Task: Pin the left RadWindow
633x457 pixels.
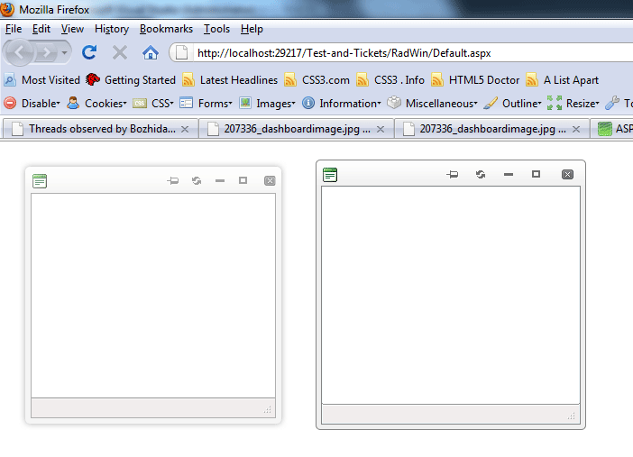Action: pyautogui.click(x=173, y=180)
